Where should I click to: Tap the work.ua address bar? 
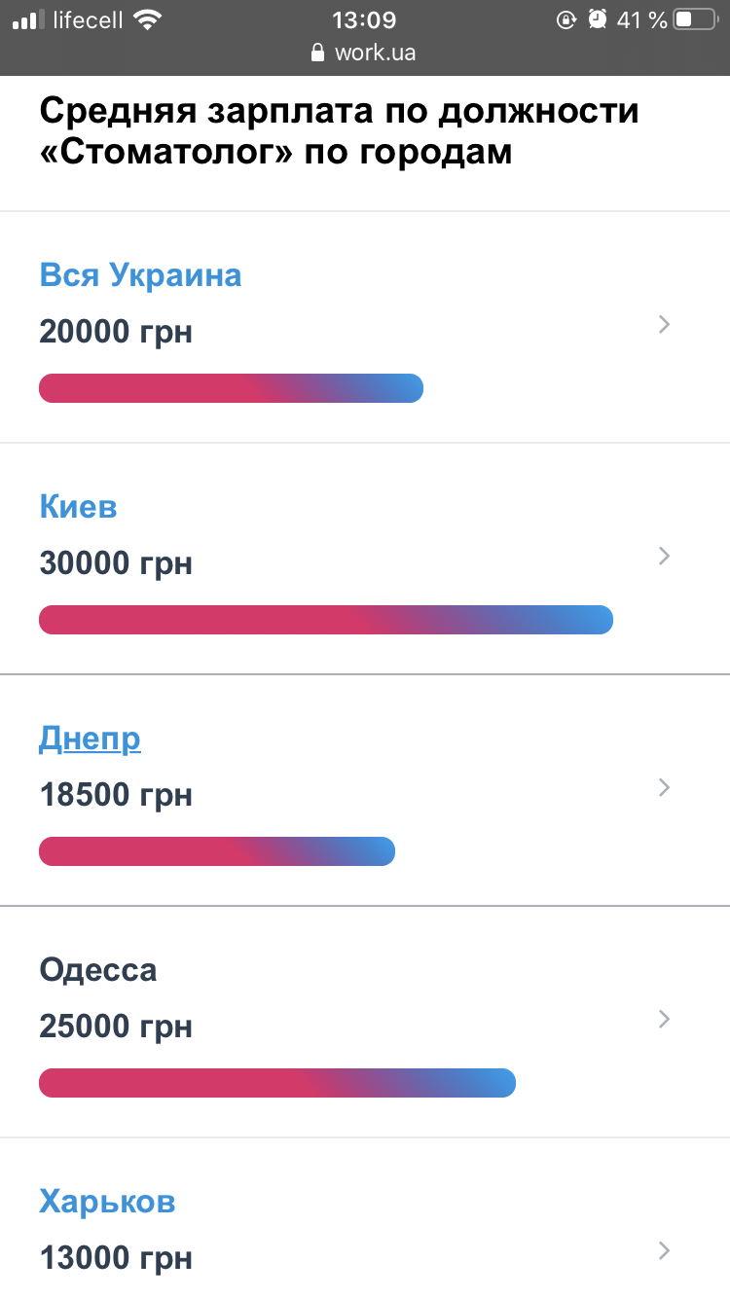click(374, 53)
